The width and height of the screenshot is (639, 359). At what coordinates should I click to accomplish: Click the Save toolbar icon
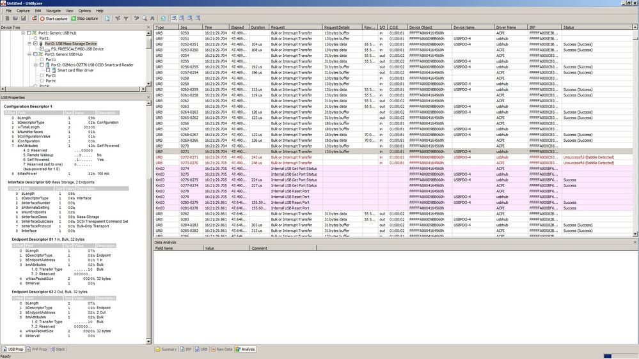click(x=23, y=19)
